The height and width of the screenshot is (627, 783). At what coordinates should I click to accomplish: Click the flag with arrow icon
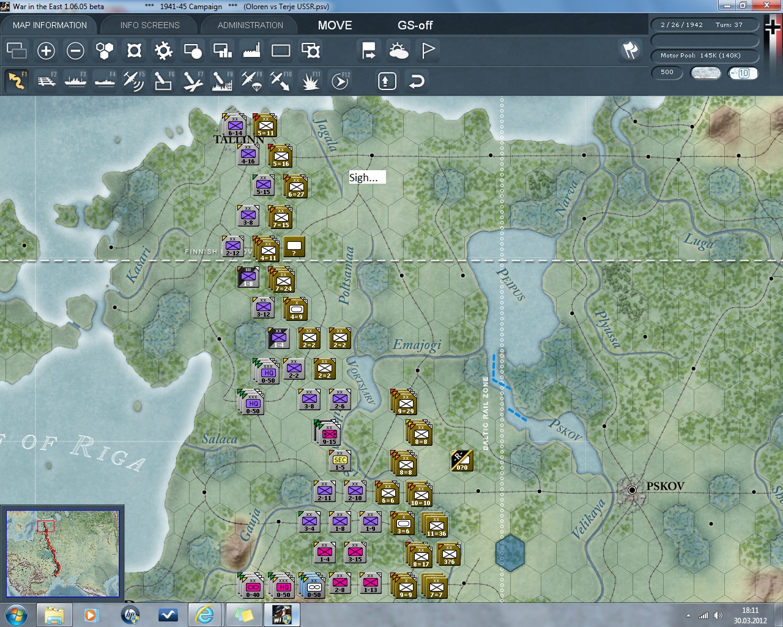coord(369,50)
